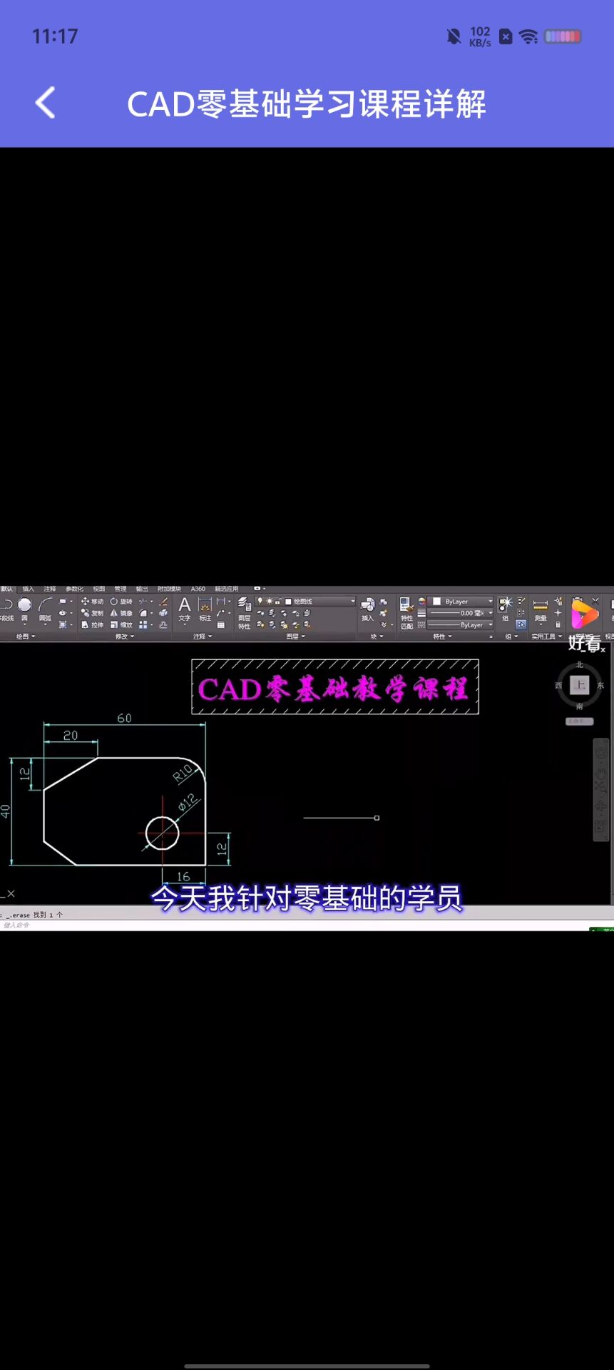Viewport: 614px width, 1370px height.
Task: Switch to the Default (默认) ribbon tab
Action: [x=7, y=589]
